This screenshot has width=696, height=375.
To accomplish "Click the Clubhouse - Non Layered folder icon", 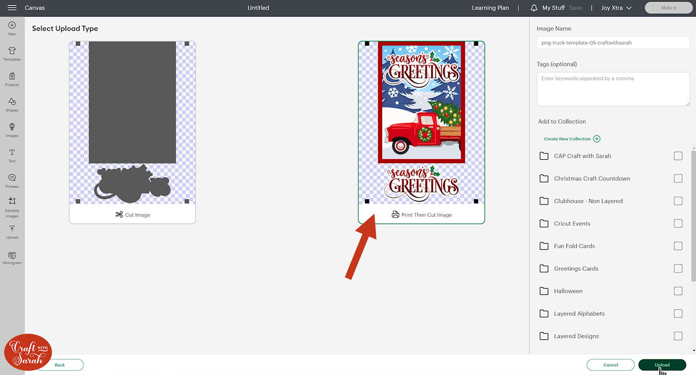I will [x=544, y=201].
